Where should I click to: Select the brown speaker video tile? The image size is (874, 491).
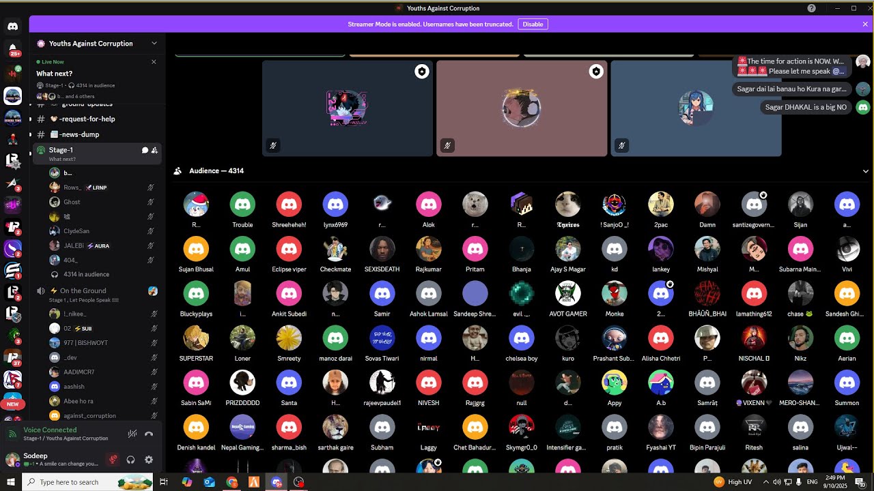tap(522, 108)
